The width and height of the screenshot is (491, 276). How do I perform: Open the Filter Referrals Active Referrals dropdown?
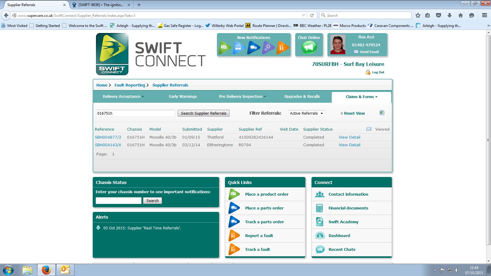[306, 113]
